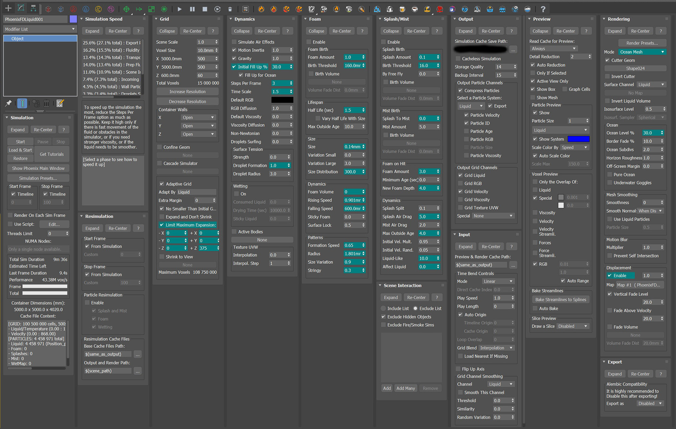Open the Modifier List dropdown
Viewport: 676px width, 429px height.
(x=40, y=29)
